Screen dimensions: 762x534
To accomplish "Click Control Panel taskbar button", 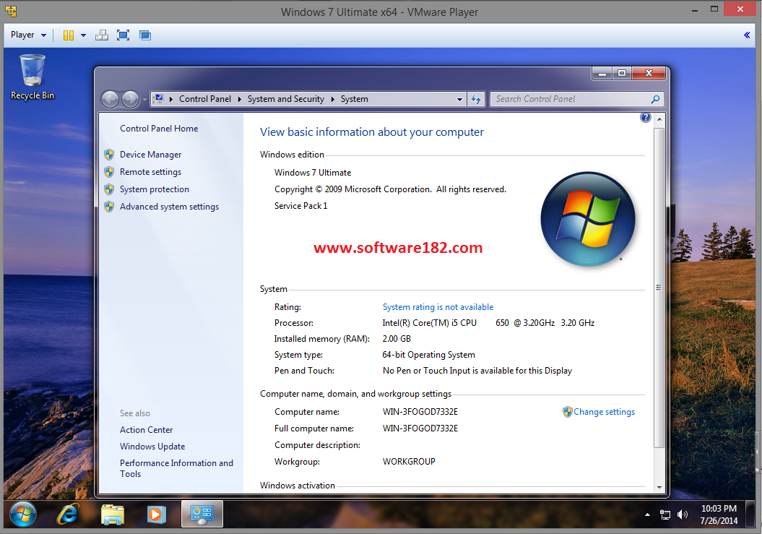I will coord(202,514).
